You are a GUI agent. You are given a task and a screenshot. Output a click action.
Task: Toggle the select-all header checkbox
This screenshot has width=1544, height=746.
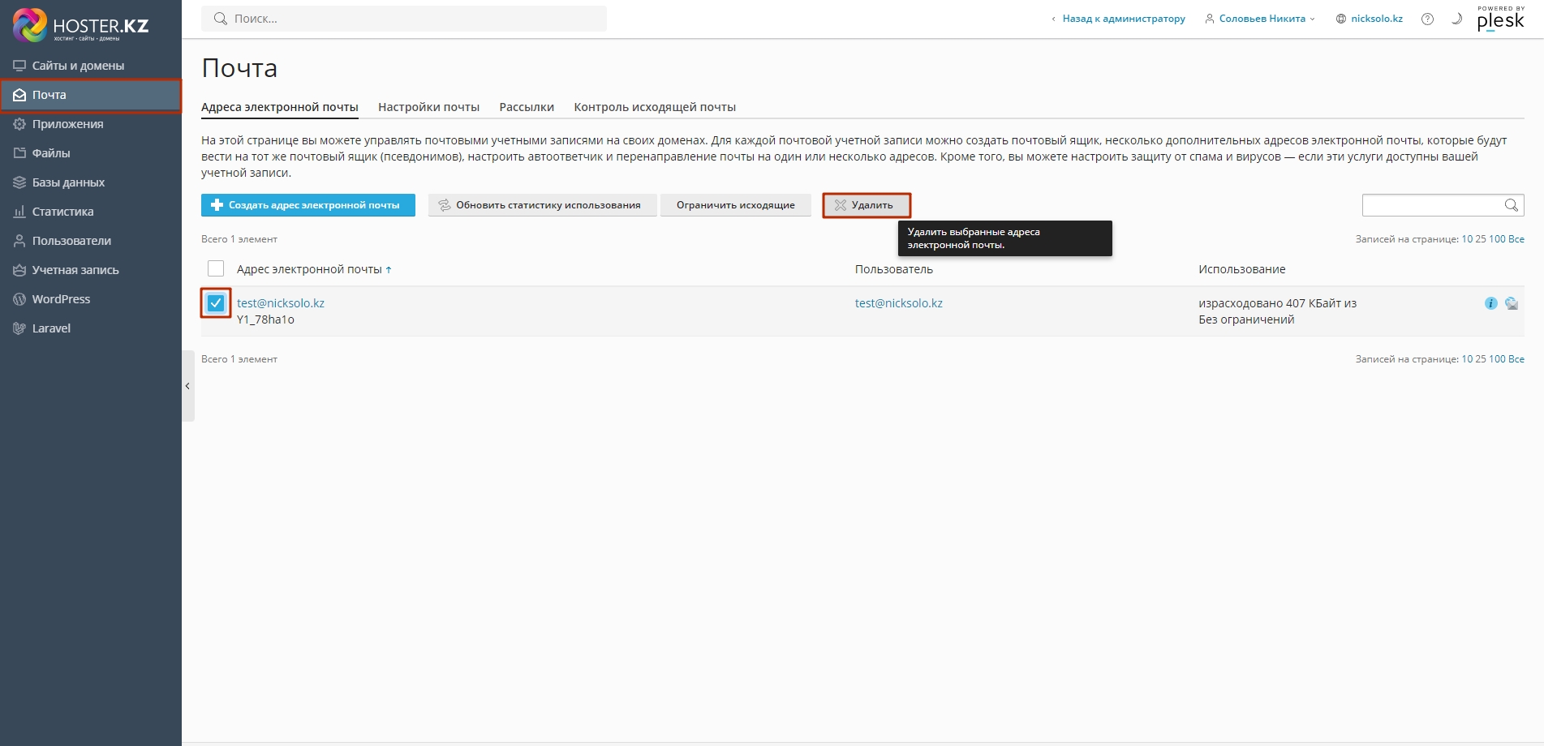tap(216, 268)
